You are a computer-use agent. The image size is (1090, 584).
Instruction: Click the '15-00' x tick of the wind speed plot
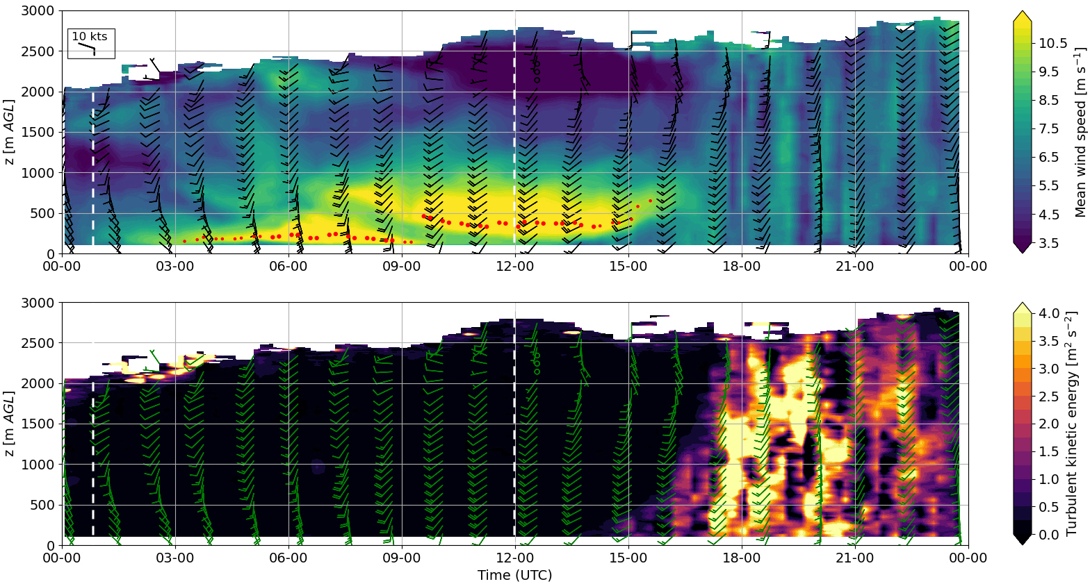(x=628, y=267)
